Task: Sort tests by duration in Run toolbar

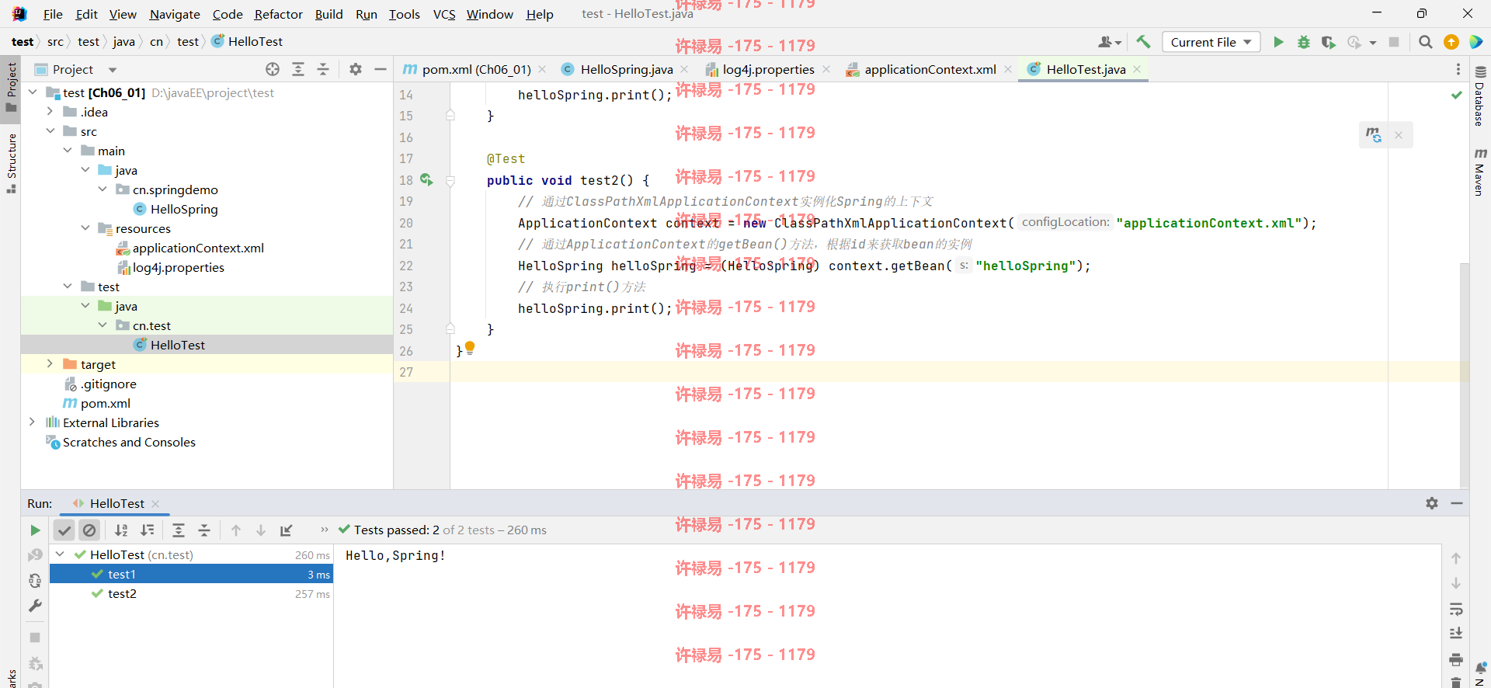Action: pos(147,530)
